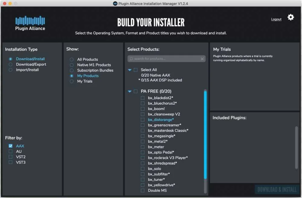Check bx_bluechorus2 plugin

tap(143, 103)
